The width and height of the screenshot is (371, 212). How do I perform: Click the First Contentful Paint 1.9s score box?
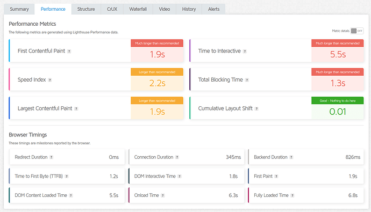tap(157, 51)
